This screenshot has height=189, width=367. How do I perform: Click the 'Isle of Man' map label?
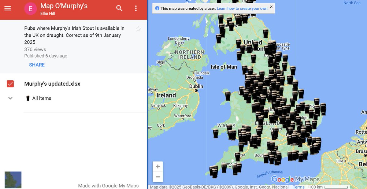pos(224,67)
